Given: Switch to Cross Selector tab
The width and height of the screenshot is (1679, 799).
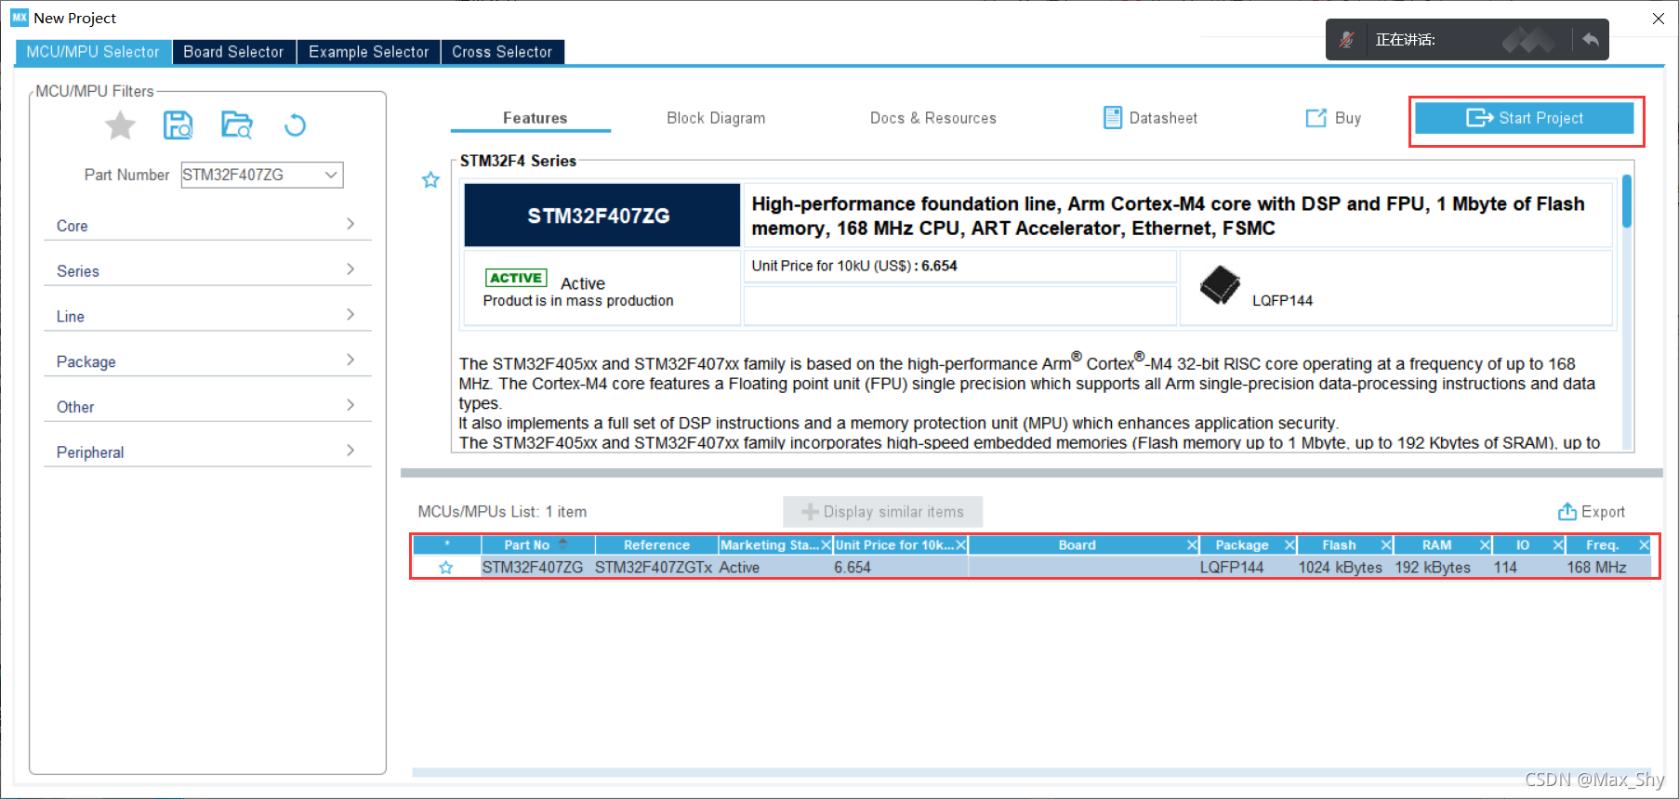Looking at the screenshot, I should 502,52.
